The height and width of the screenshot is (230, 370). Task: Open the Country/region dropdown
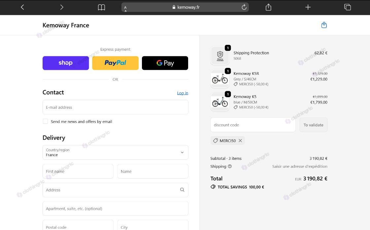pos(116,153)
